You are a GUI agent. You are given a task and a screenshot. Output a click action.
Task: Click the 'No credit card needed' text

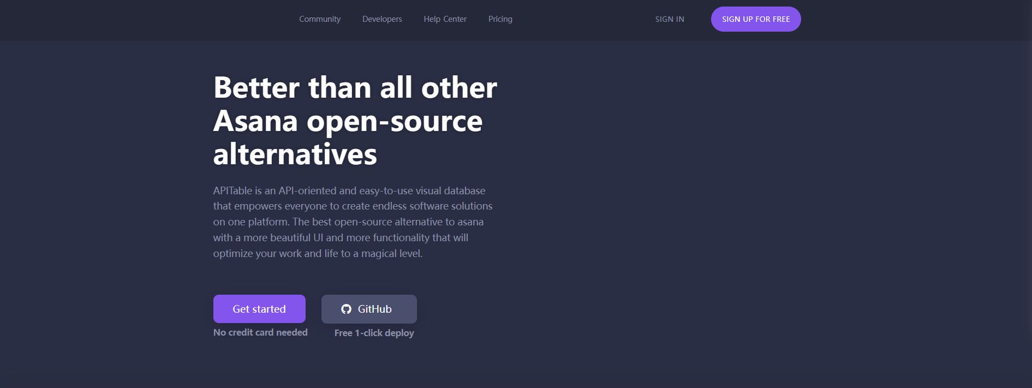tap(260, 332)
